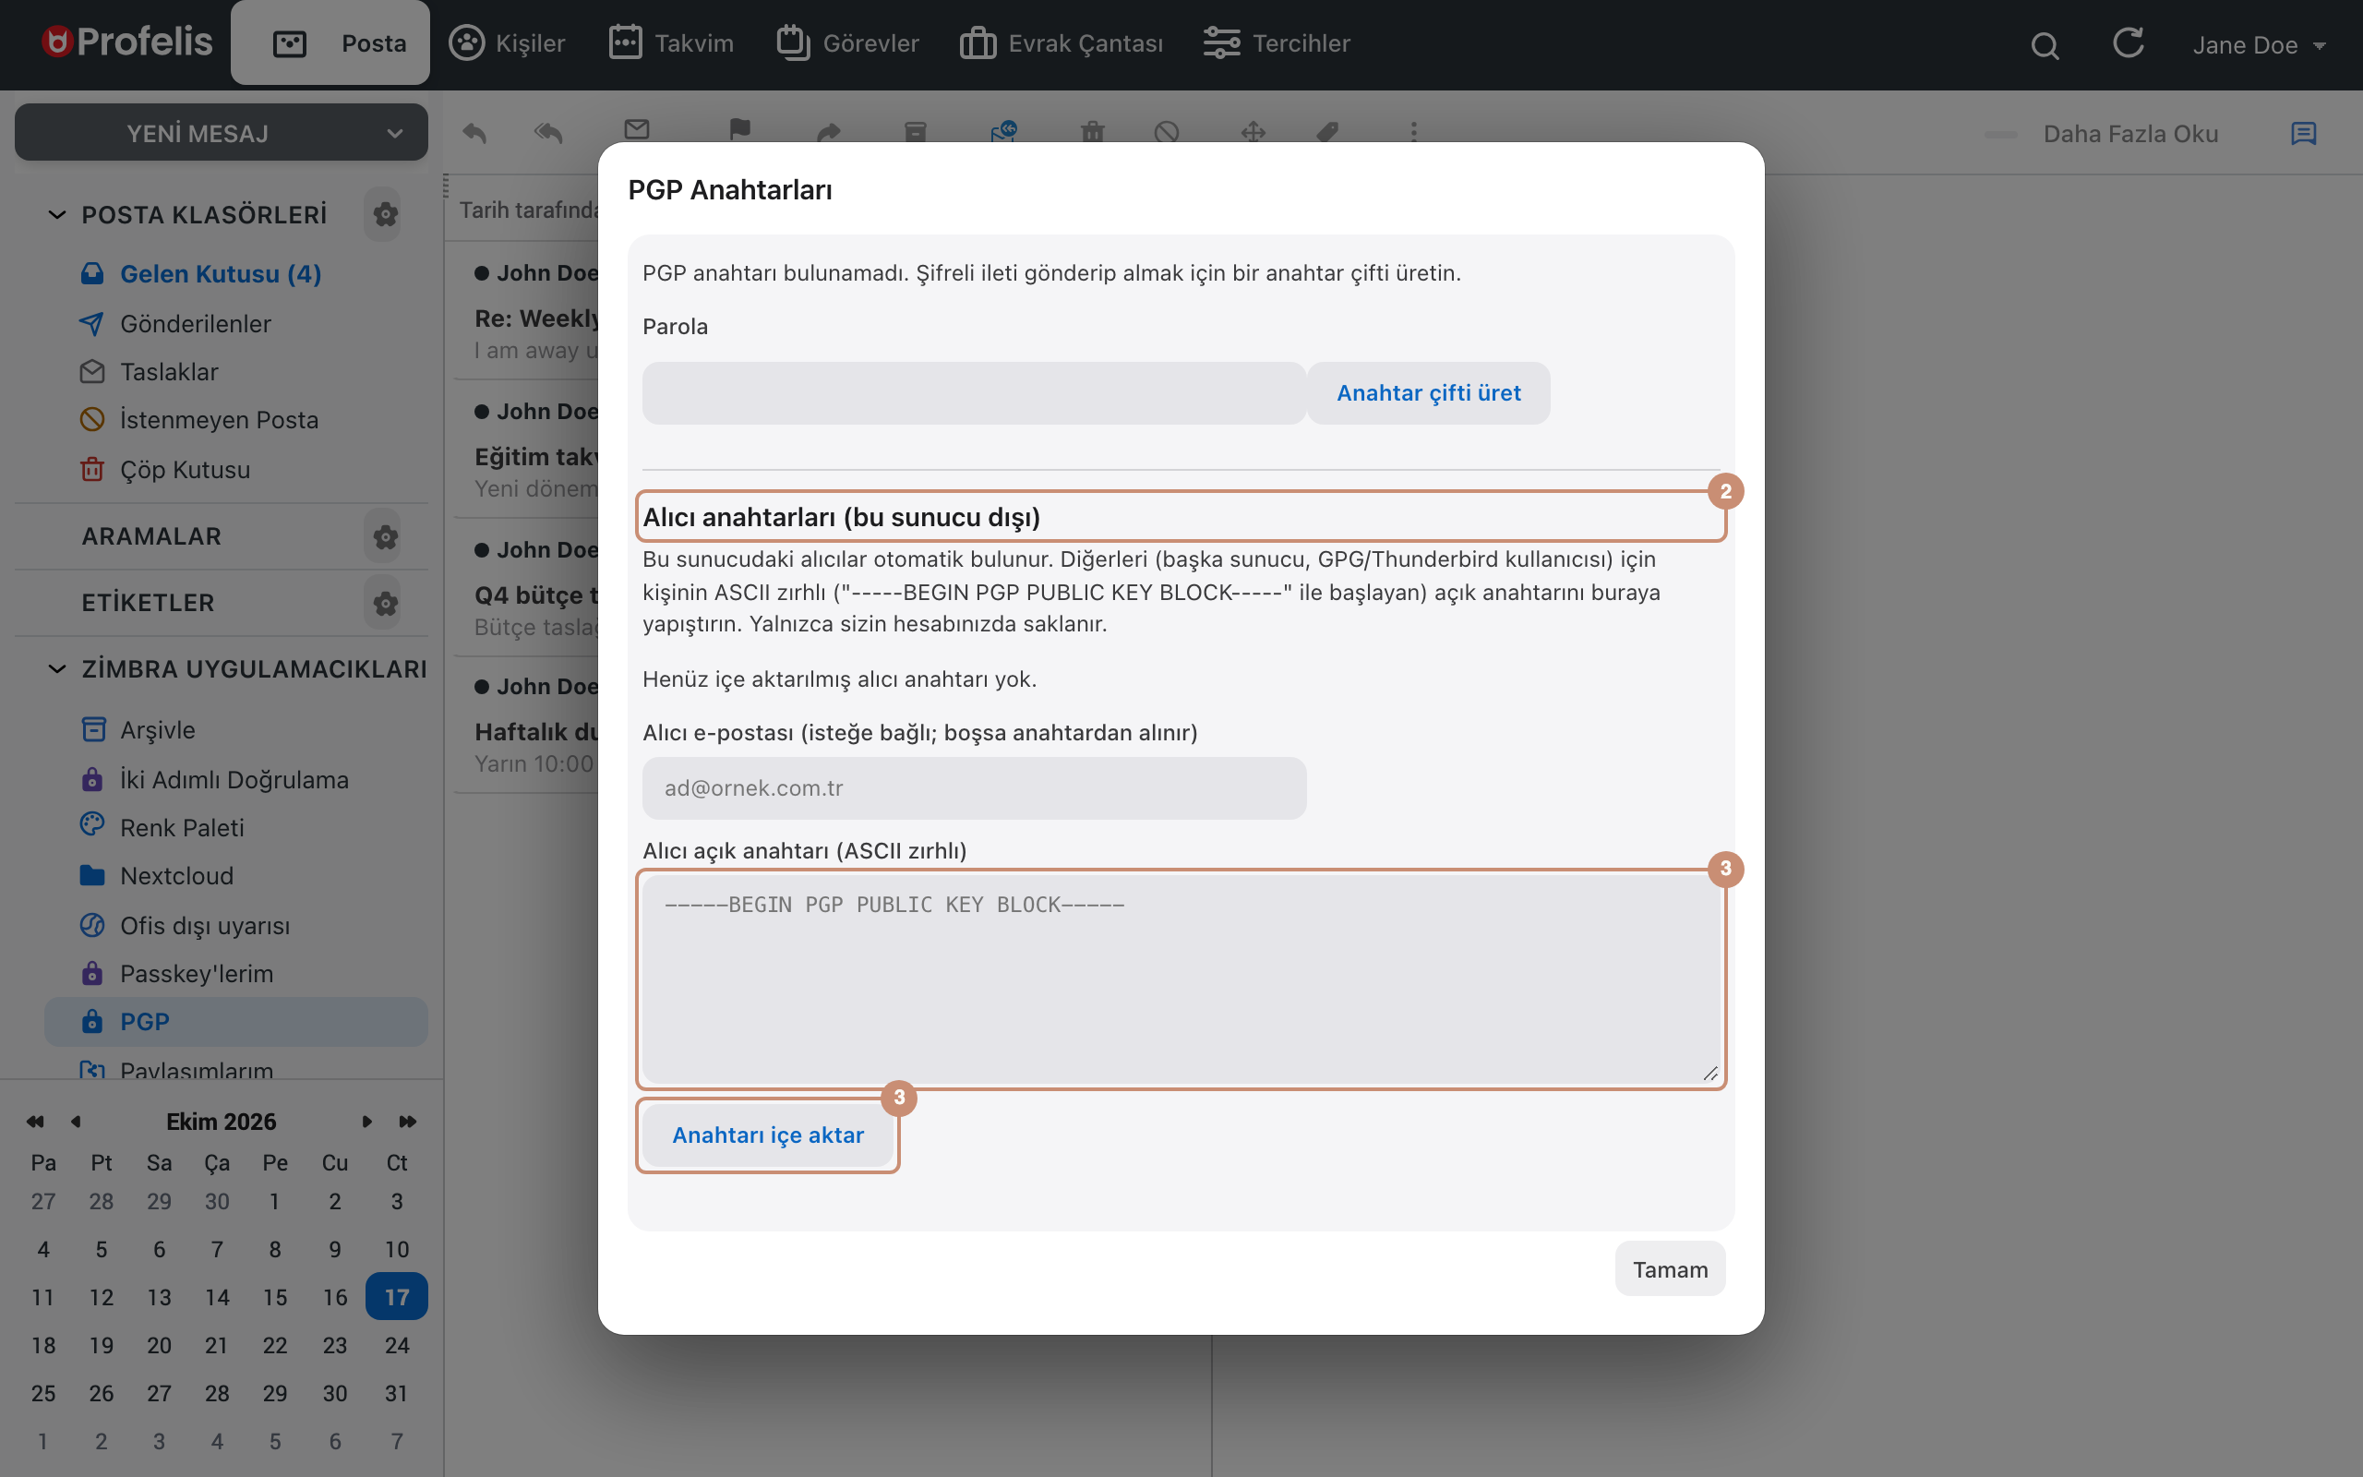The width and height of the screenshot is (2363, 1477).
Task: Click the public key ASCII textarea
Action: (x=1181, y=979)
